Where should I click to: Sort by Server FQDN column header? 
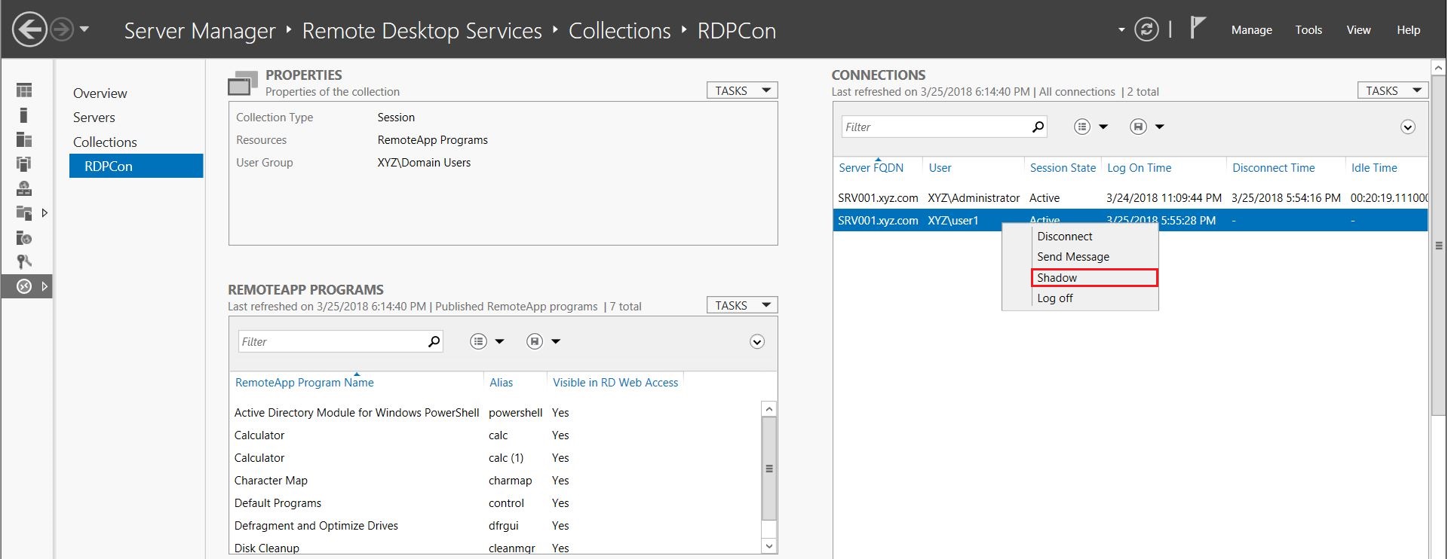click(x=871, y=168)
